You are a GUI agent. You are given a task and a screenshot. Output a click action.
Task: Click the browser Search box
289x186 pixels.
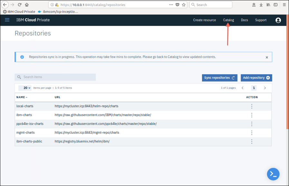point(211,5)
